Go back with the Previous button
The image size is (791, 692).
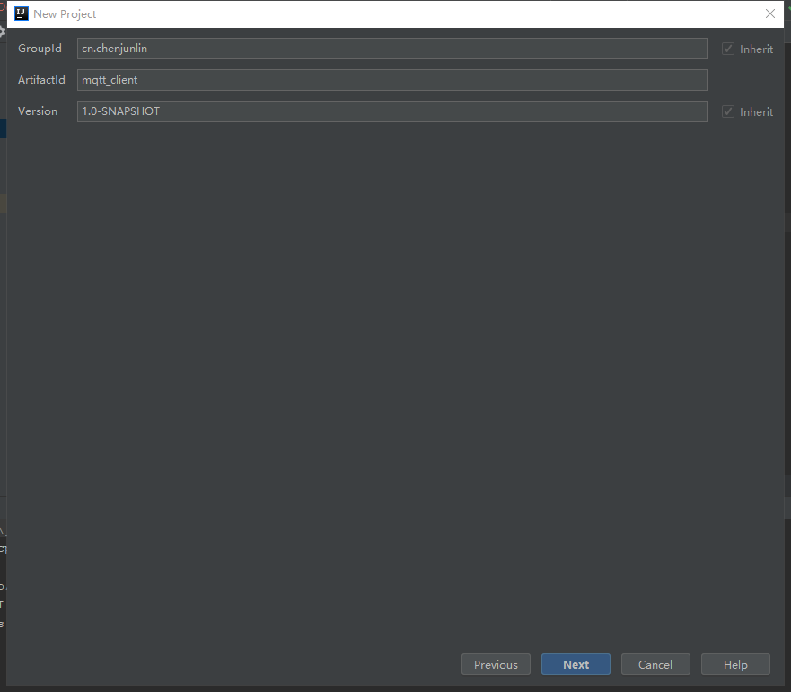[x=496, y=664]
